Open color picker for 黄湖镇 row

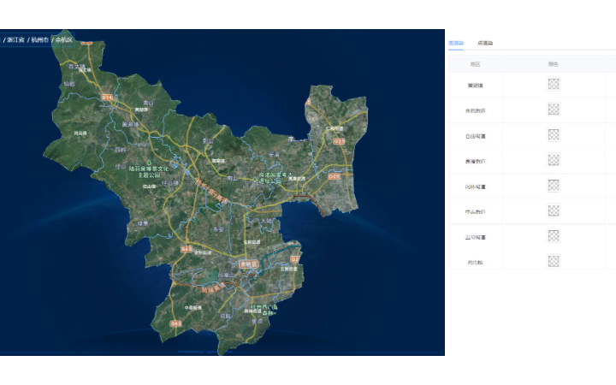tap(554, 84)
